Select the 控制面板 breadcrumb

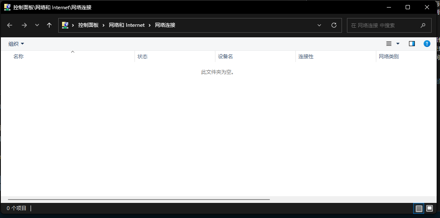tap(88, 25)
